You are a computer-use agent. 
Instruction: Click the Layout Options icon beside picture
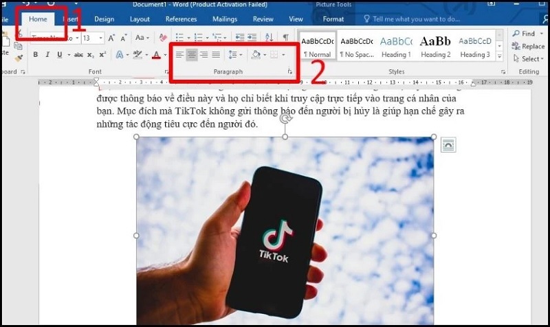point(448,144)
